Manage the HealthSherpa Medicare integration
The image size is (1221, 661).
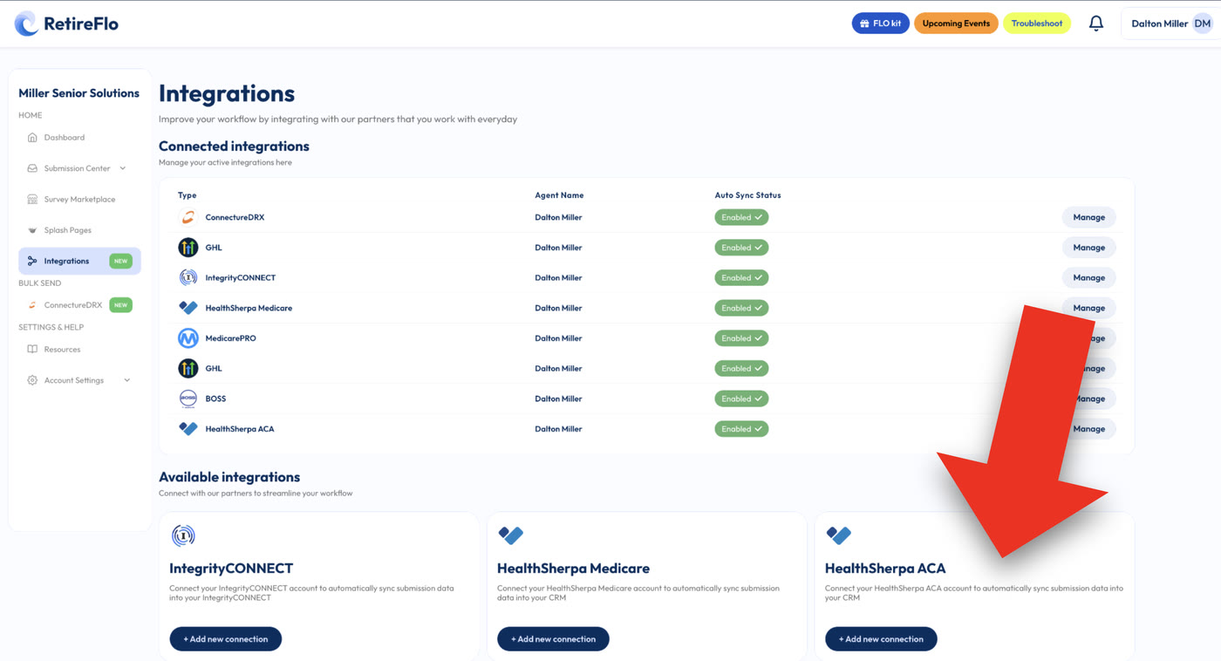point(1088,308)
